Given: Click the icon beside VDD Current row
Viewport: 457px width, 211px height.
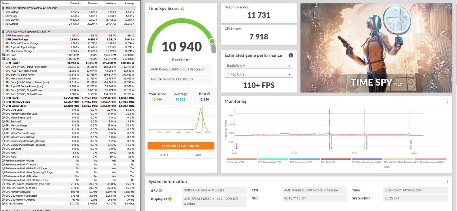Looking at the screenshot, I should (x=3, y=20).
